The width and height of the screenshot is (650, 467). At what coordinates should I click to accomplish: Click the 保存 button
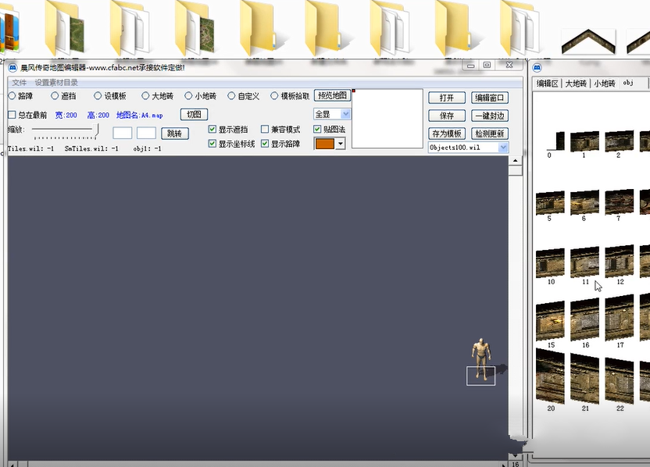tap(446, 116)
